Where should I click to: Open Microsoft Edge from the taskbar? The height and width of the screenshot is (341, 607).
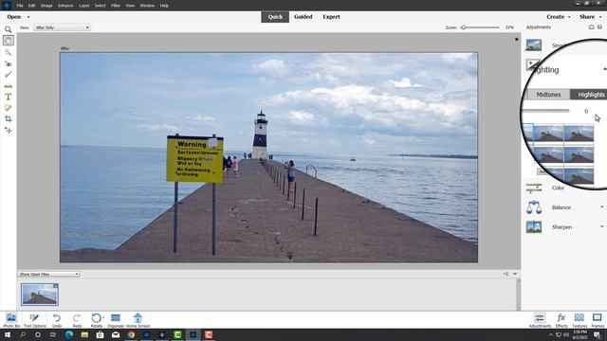point(69,334)
